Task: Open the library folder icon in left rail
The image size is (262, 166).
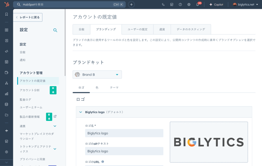Action: (6, 115)
